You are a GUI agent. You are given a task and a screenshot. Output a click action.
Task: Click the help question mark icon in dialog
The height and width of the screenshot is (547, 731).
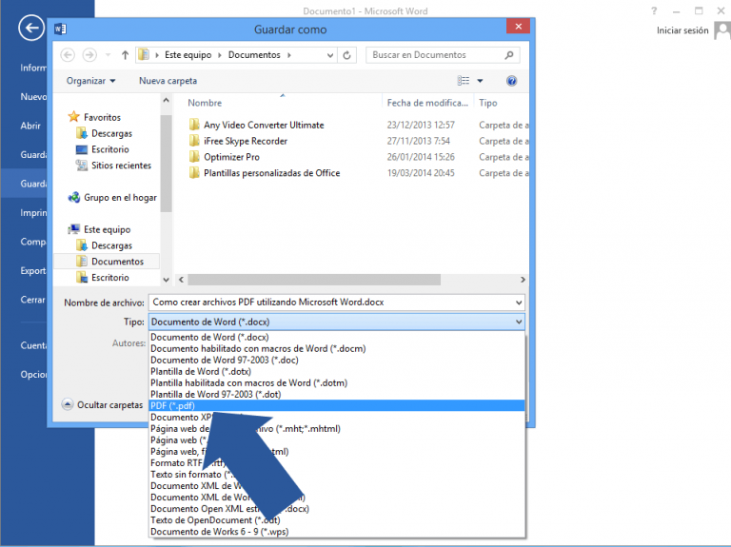point(512,81)
